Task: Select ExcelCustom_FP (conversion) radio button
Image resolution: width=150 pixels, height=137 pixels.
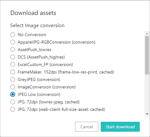Action: [x=13, y=64]
